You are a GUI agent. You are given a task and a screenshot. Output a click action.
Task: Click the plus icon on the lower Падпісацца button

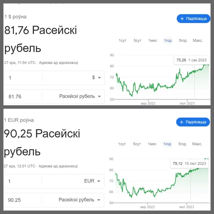pos(182,122)
